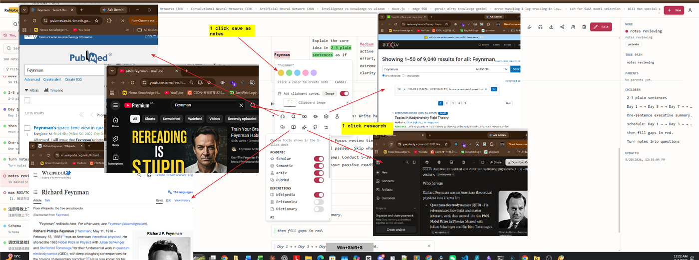Image resolution: width=699 pixels, height=260 pixels.
Task: Pick the yellow note color swatch
Action: (281, 73)
